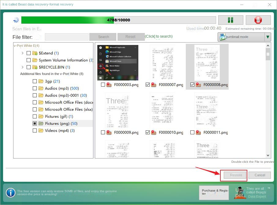Click the 3gp folder icon

click(41, 81)
